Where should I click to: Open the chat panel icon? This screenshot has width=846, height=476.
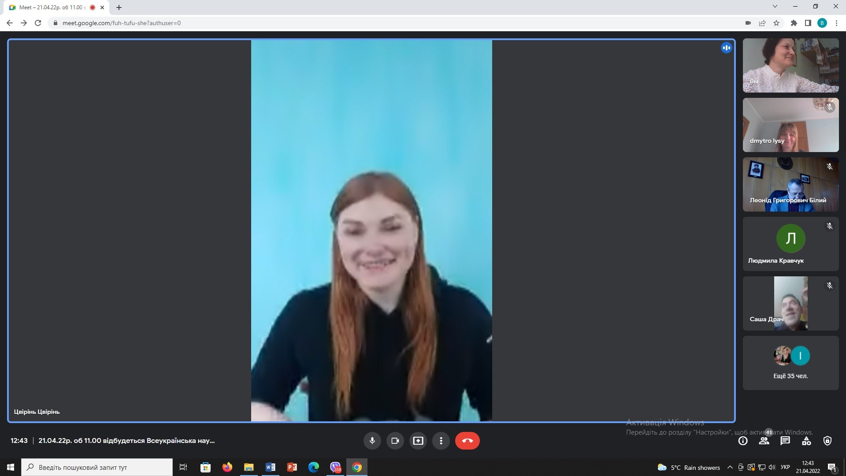point(785,441)
